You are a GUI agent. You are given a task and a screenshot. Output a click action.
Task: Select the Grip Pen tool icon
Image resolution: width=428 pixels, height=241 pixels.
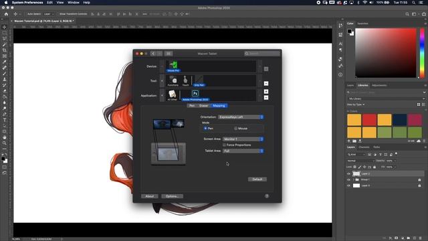pos(199,81)
